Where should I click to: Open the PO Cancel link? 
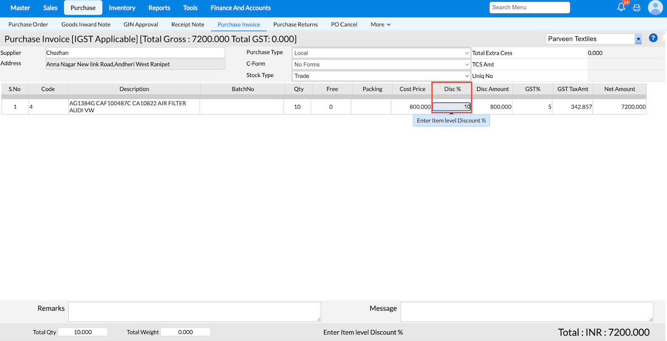(344, 24)
